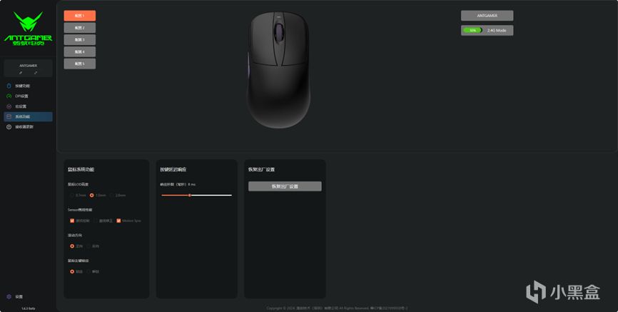This screenshot has height=312, width=618.
Task: Open the button functions mouse icon
Action: pos(9,86)
